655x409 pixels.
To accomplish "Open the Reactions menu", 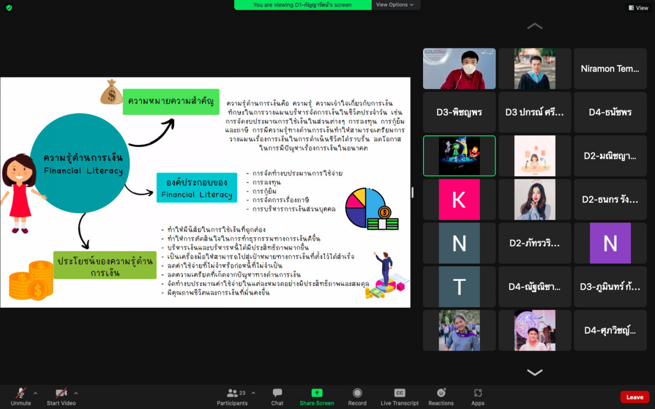I will click(x=441, y=396).
